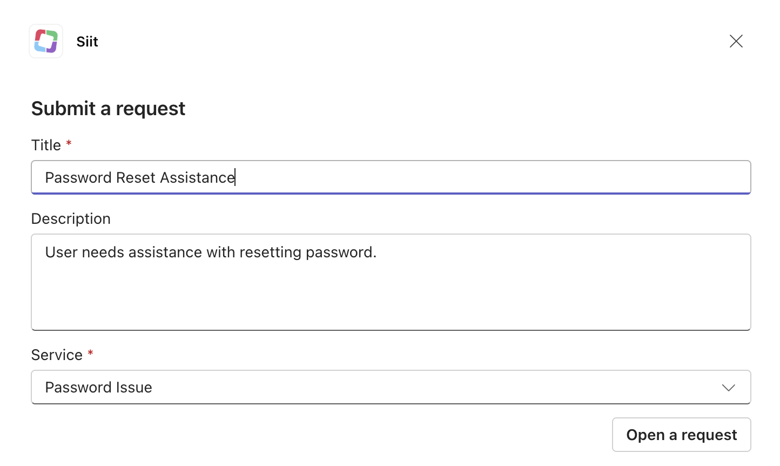Click the Title field label
This screenshot has height=466, width=780.
(46, 145)
